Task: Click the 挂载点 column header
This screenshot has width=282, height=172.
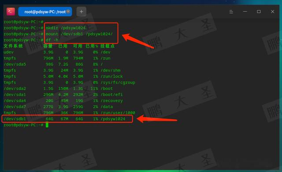Action: click(x=108, y=46)
